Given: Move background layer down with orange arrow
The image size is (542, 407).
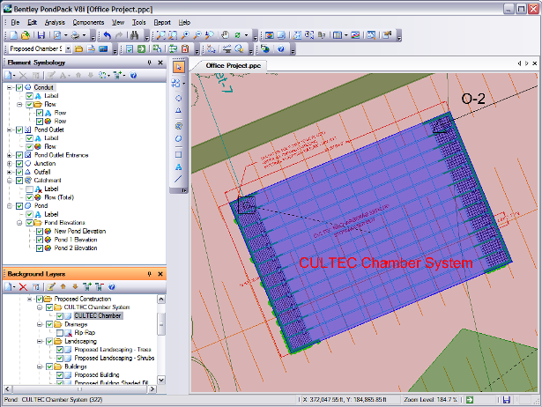Looking at the screenshot, I should [75, 287].
